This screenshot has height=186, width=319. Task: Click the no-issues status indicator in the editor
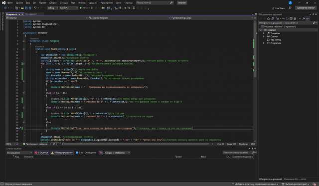35,144
